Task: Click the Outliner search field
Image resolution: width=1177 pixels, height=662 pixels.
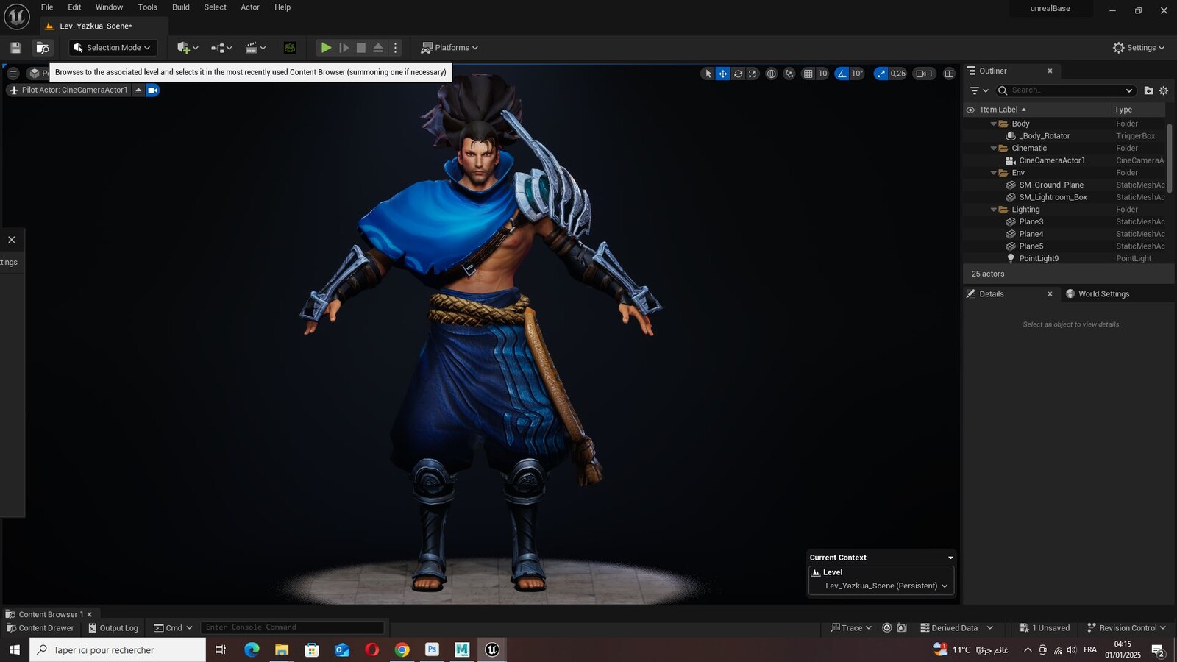Action: [1065, 90]
